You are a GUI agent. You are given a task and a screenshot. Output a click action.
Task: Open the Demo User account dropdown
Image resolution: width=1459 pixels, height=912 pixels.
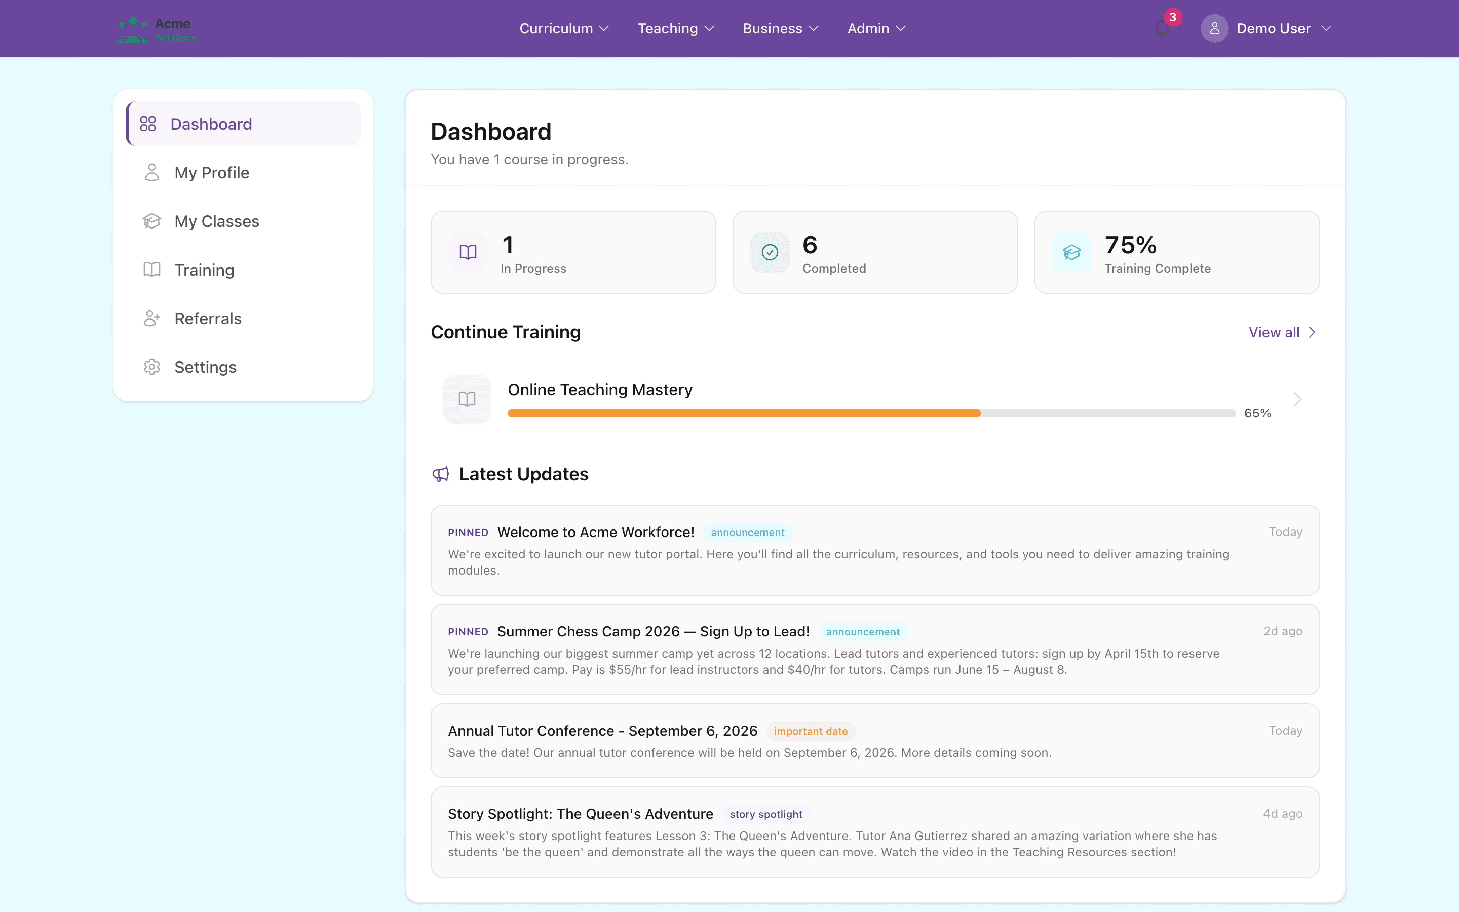click(x=1266, y=28)
